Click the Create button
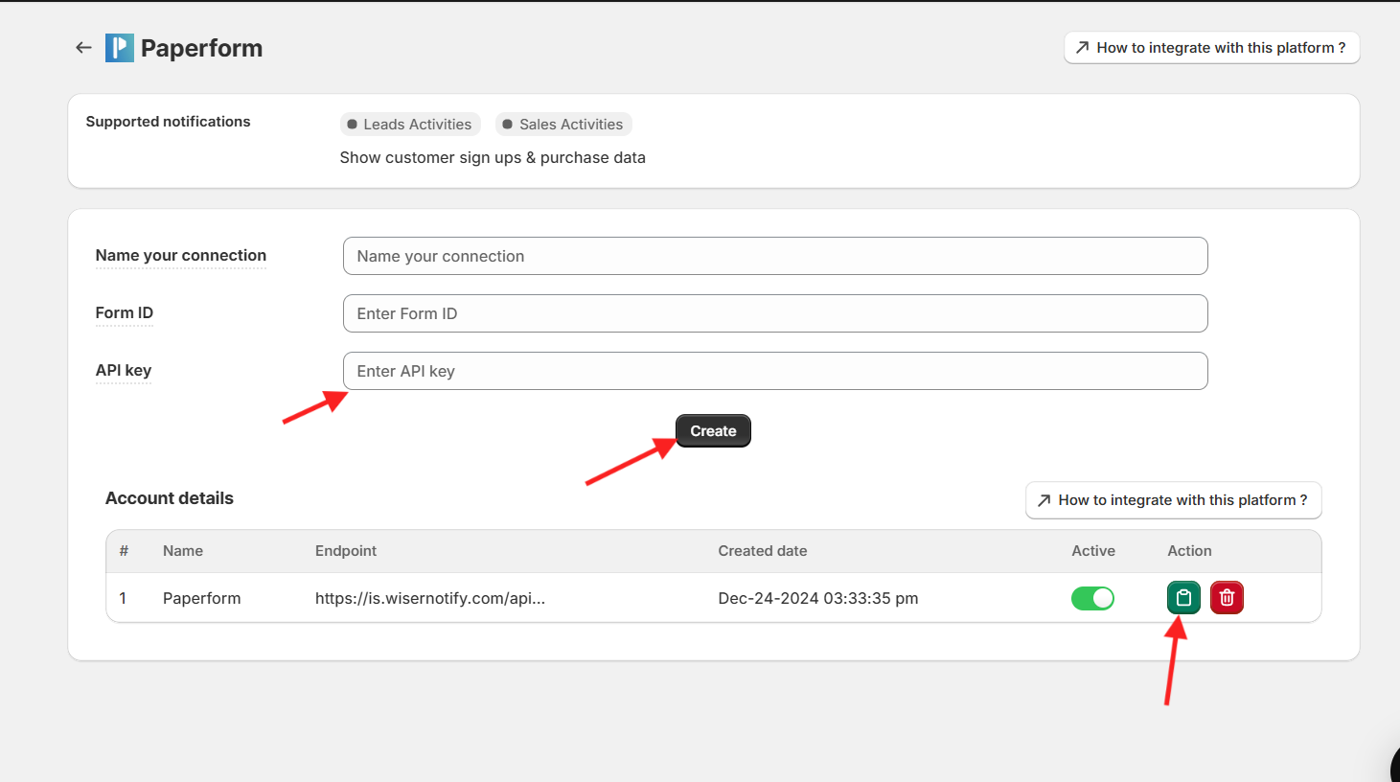Viewport: 1400px width, 782px height. coord(713,431)
